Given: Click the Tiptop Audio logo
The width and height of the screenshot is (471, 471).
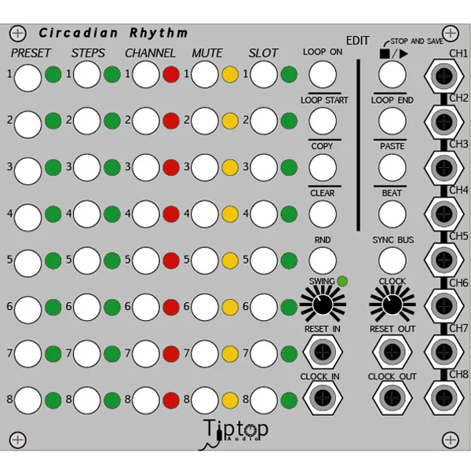Looking at the screenshot, I should point(234,434).
